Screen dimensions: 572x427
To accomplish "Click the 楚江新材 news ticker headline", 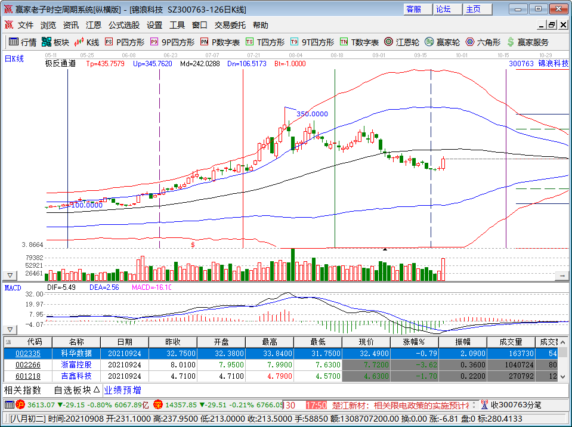I will (x=400, y=405).
